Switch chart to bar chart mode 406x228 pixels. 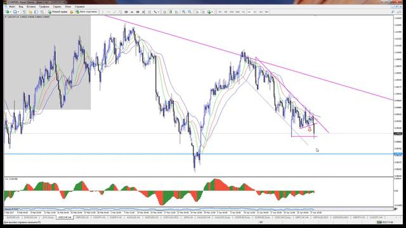click(x=165, y=11)
